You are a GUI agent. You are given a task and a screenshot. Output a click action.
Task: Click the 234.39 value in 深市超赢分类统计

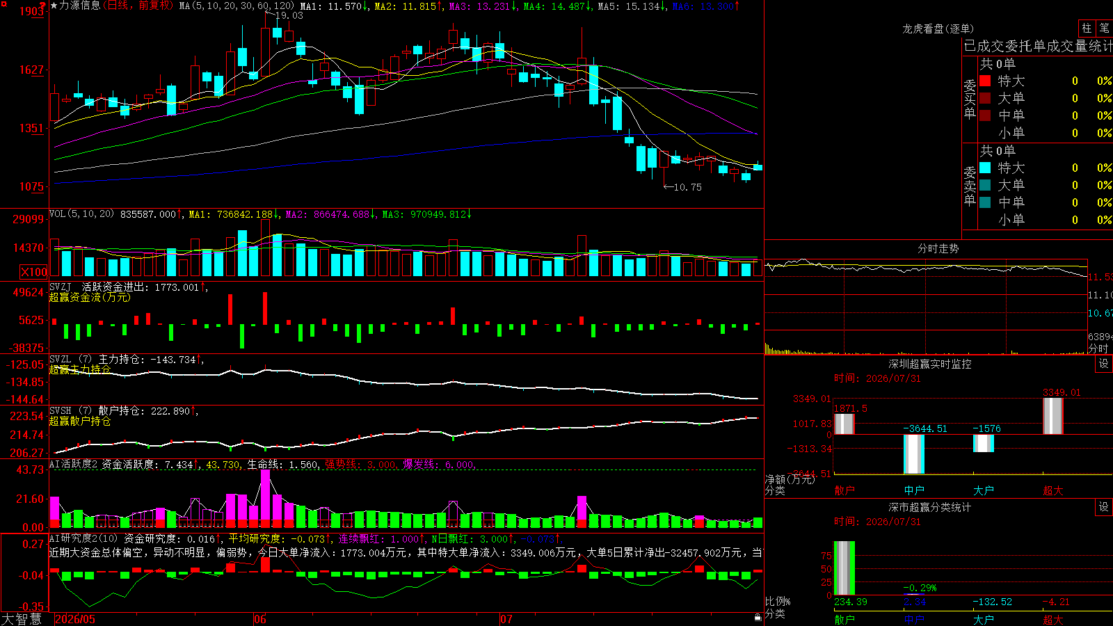click(850, 602)
